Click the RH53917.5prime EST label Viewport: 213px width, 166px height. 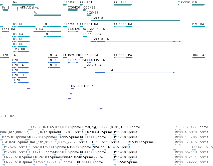point(141,142)
